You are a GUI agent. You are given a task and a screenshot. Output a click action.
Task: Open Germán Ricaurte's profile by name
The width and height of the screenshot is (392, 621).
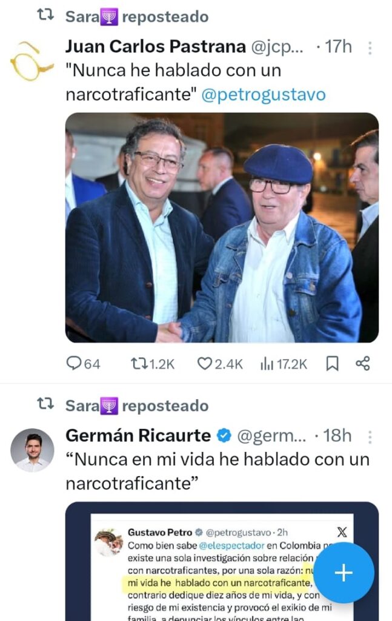pos(138,435)
